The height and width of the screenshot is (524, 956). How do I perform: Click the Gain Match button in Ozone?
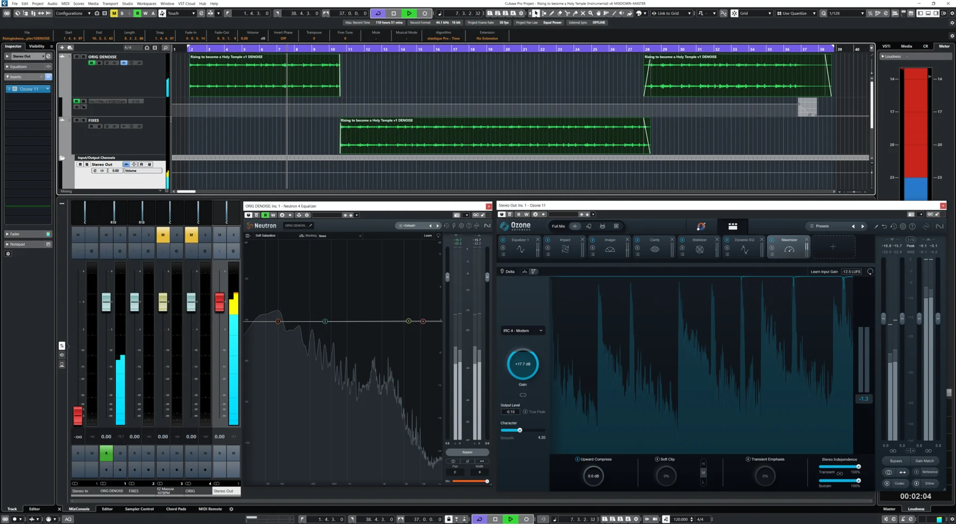(925, 461)
